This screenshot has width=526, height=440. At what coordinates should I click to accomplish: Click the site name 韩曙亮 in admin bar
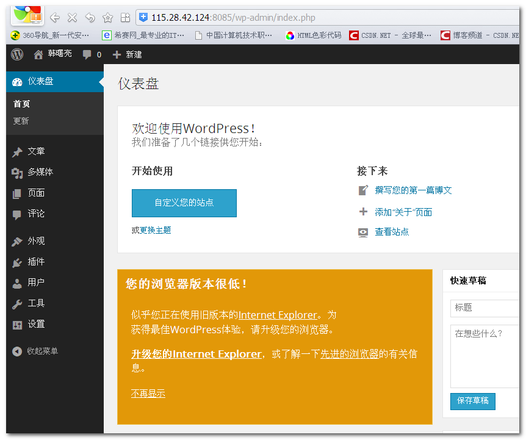click(60, 54)
